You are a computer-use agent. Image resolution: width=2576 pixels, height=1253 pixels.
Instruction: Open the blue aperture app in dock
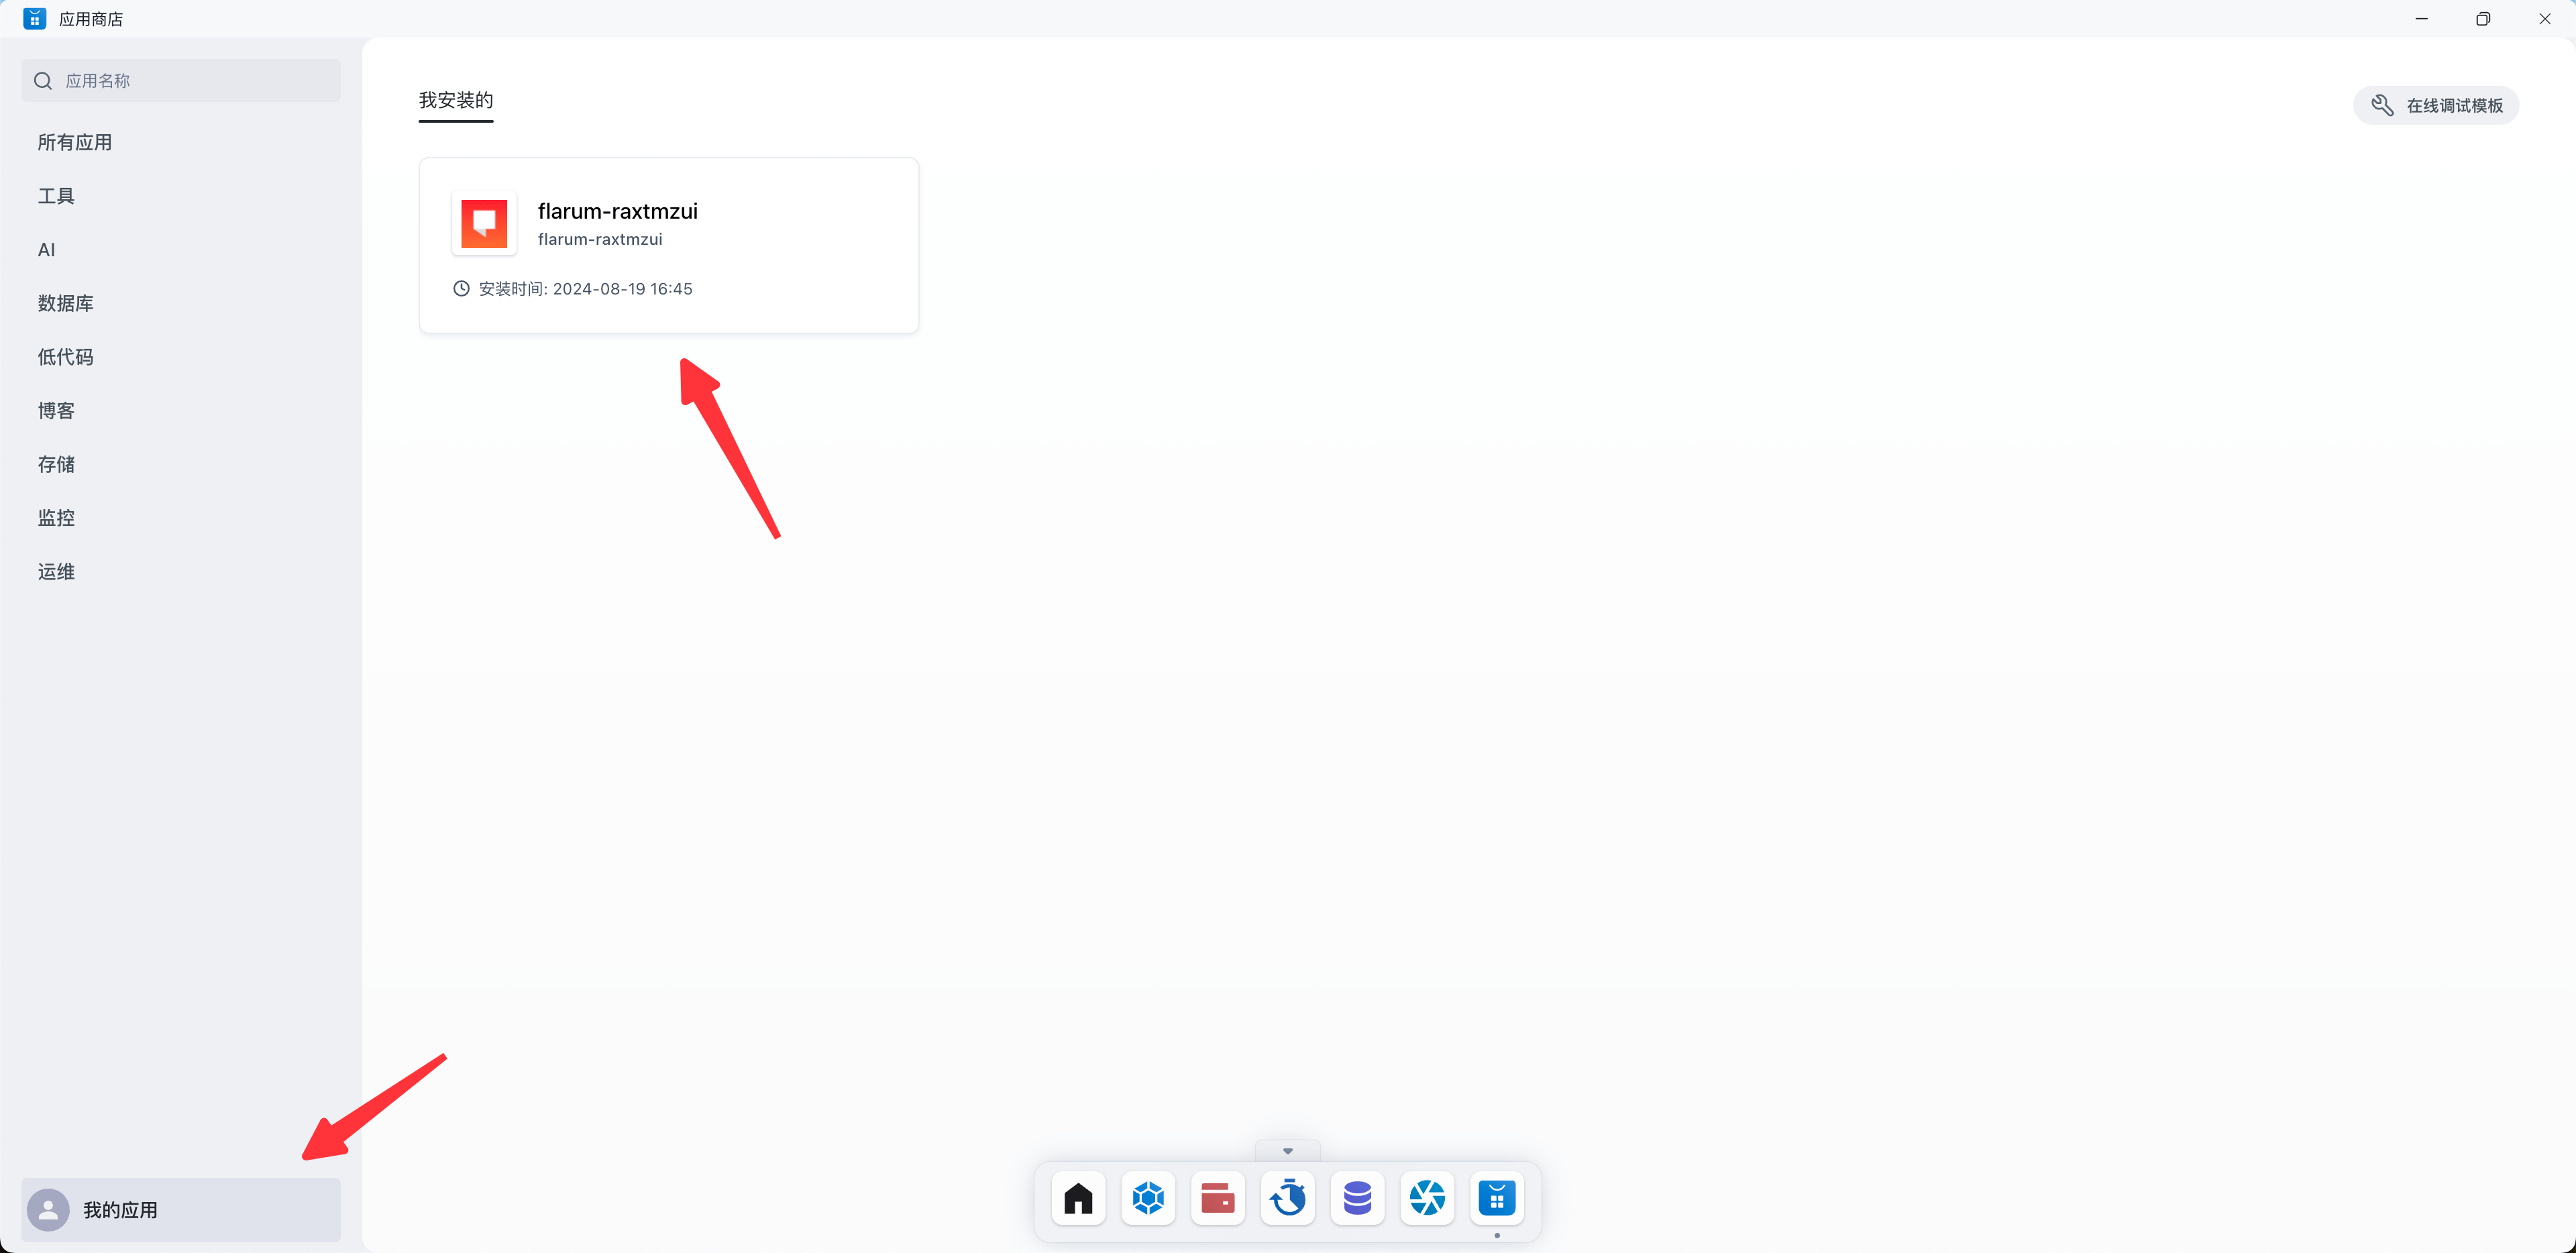pos(1427,1198)
